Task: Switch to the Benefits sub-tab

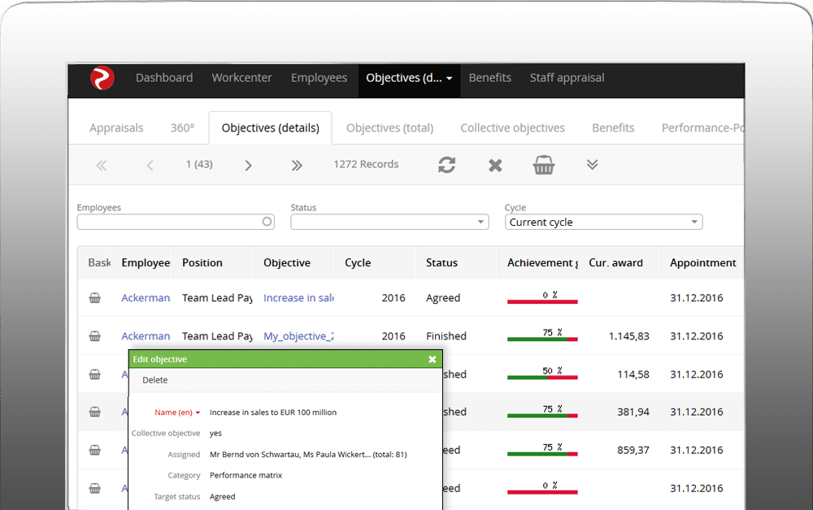Action: click(613, 127)
